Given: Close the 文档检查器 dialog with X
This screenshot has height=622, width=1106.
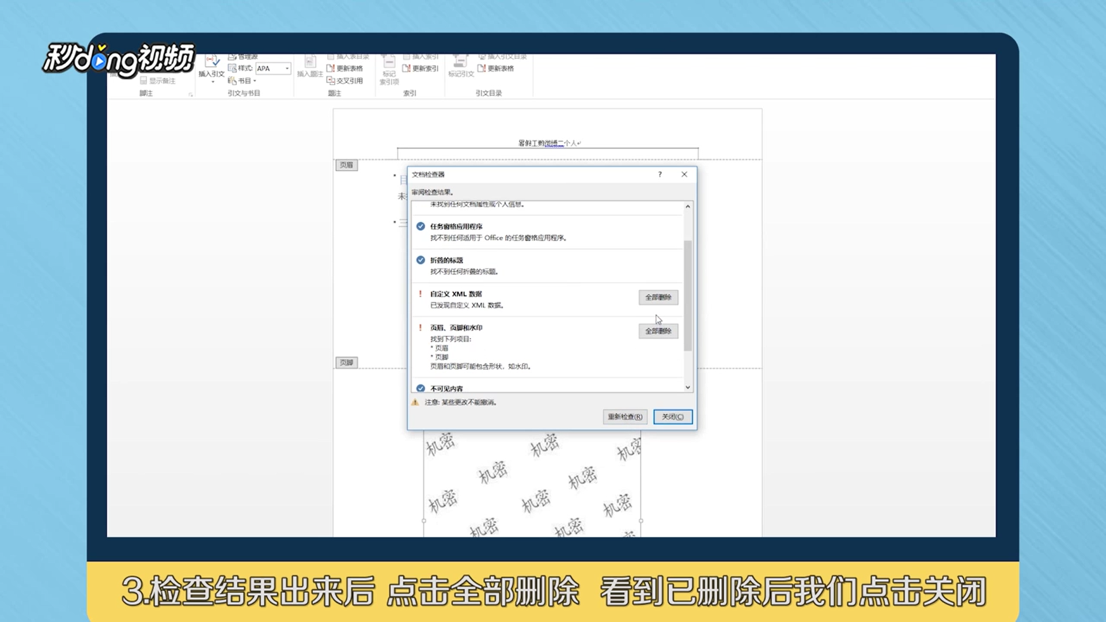Looking at the screenshot, I should click(x=684, y=175).
